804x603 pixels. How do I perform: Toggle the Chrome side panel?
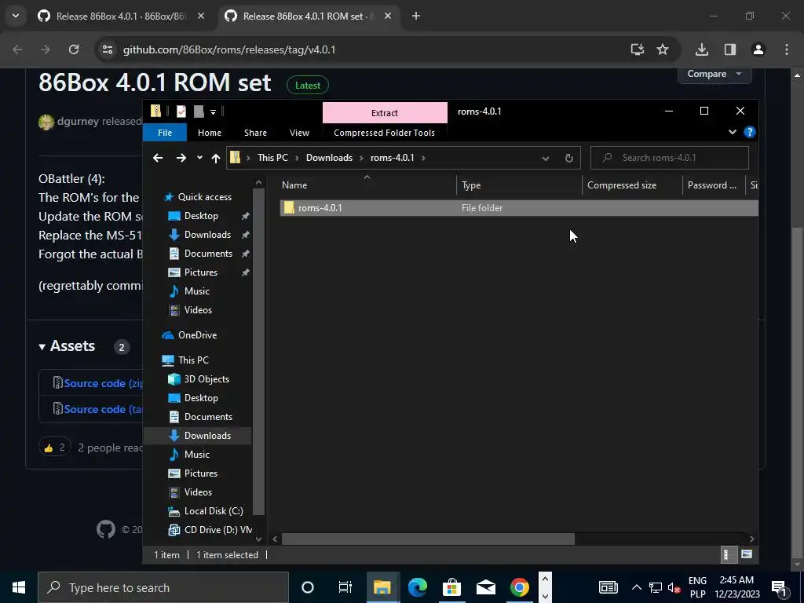(x=729, y=49)
